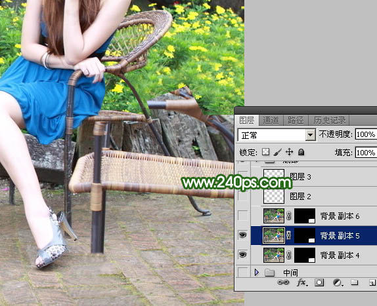
Task: Click the new layer icon at panel bottom
Action: (x=372, y=282)
